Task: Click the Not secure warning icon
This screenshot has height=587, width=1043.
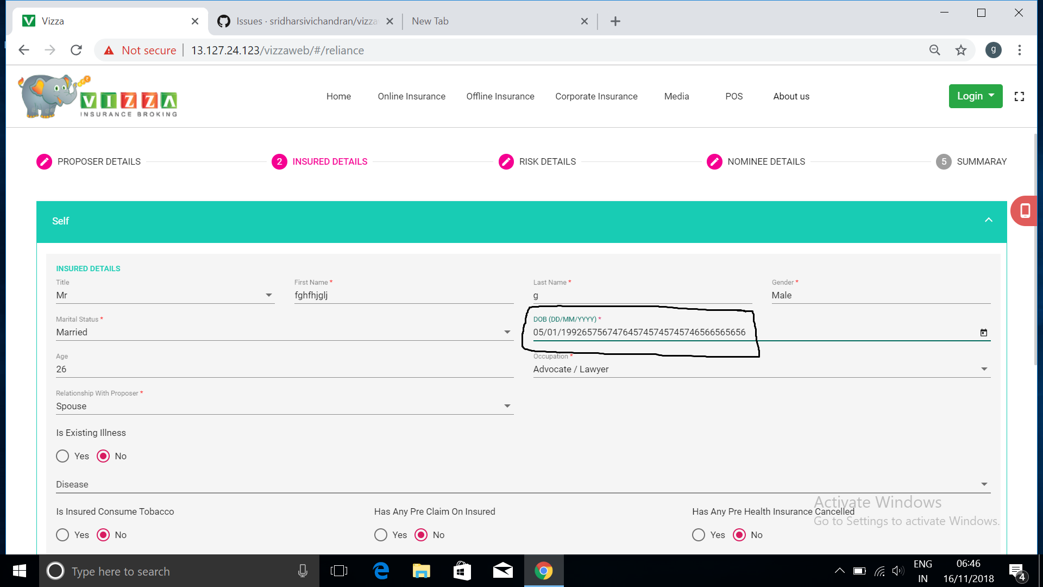Action: 109,50
